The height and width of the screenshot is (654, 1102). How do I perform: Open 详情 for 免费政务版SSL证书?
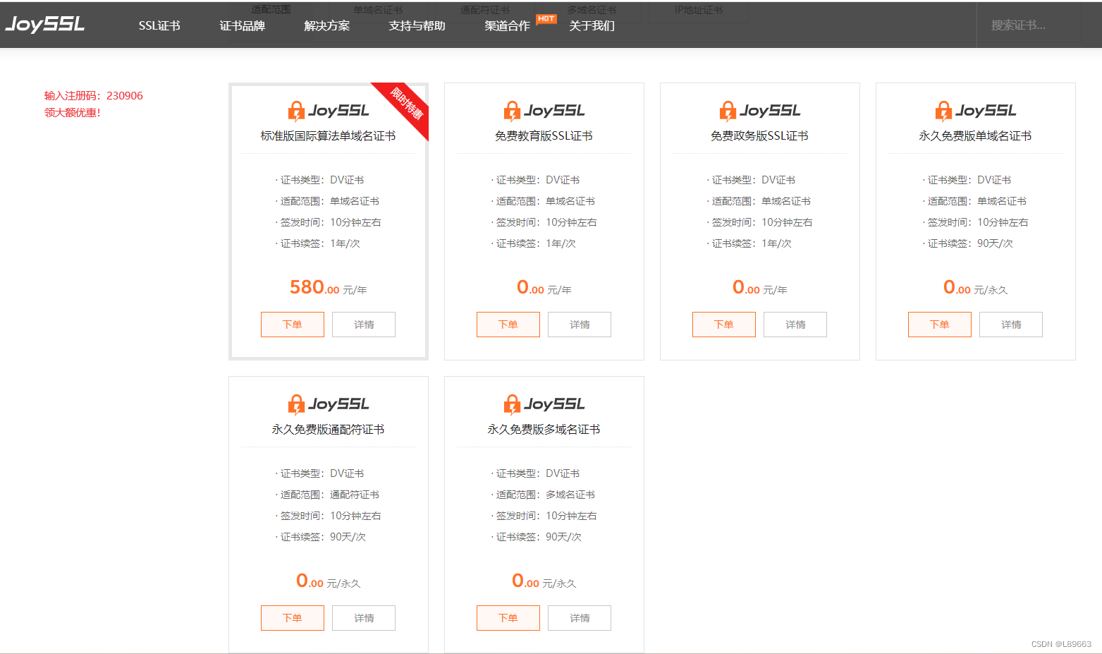point(795,325)
